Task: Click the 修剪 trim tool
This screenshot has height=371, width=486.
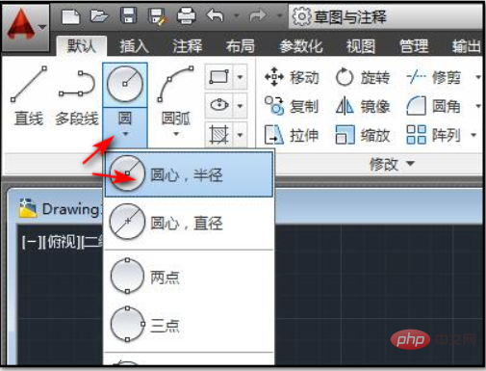Action: point(434,77)
